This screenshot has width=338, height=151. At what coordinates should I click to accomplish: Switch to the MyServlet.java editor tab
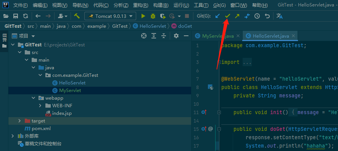[x=218, y=36]
